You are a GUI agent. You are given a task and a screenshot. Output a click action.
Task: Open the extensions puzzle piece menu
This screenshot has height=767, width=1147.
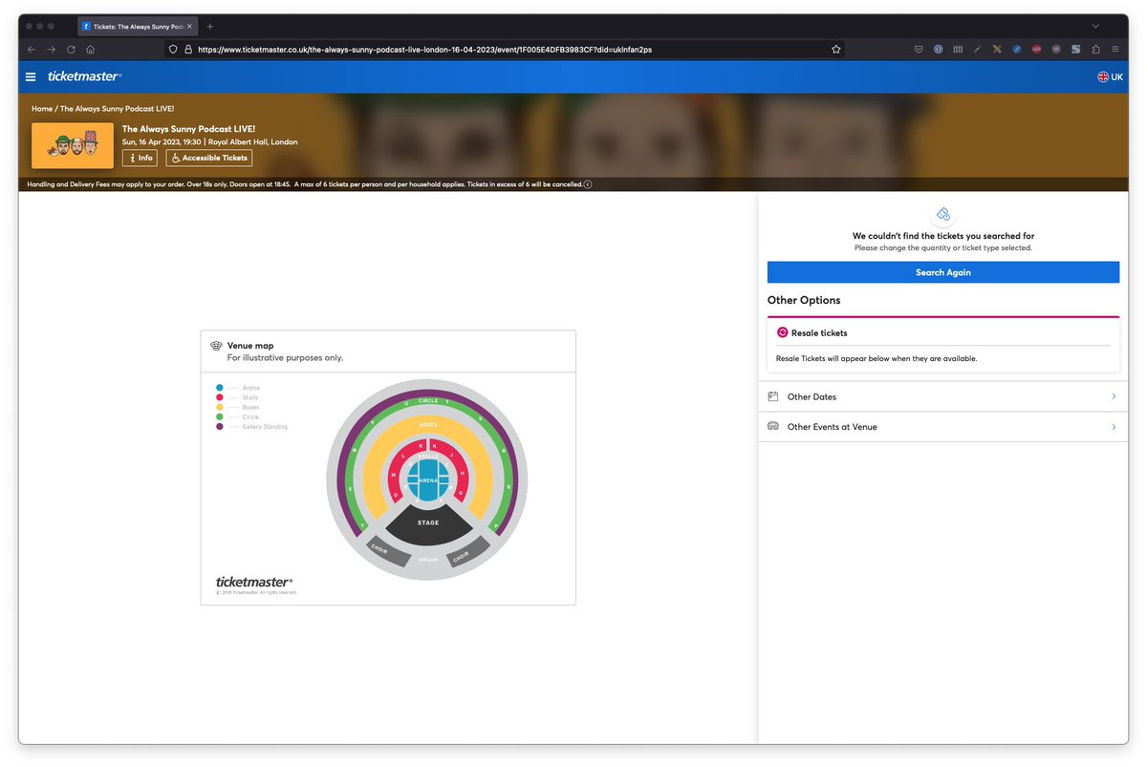click(x=1095, y=49)
